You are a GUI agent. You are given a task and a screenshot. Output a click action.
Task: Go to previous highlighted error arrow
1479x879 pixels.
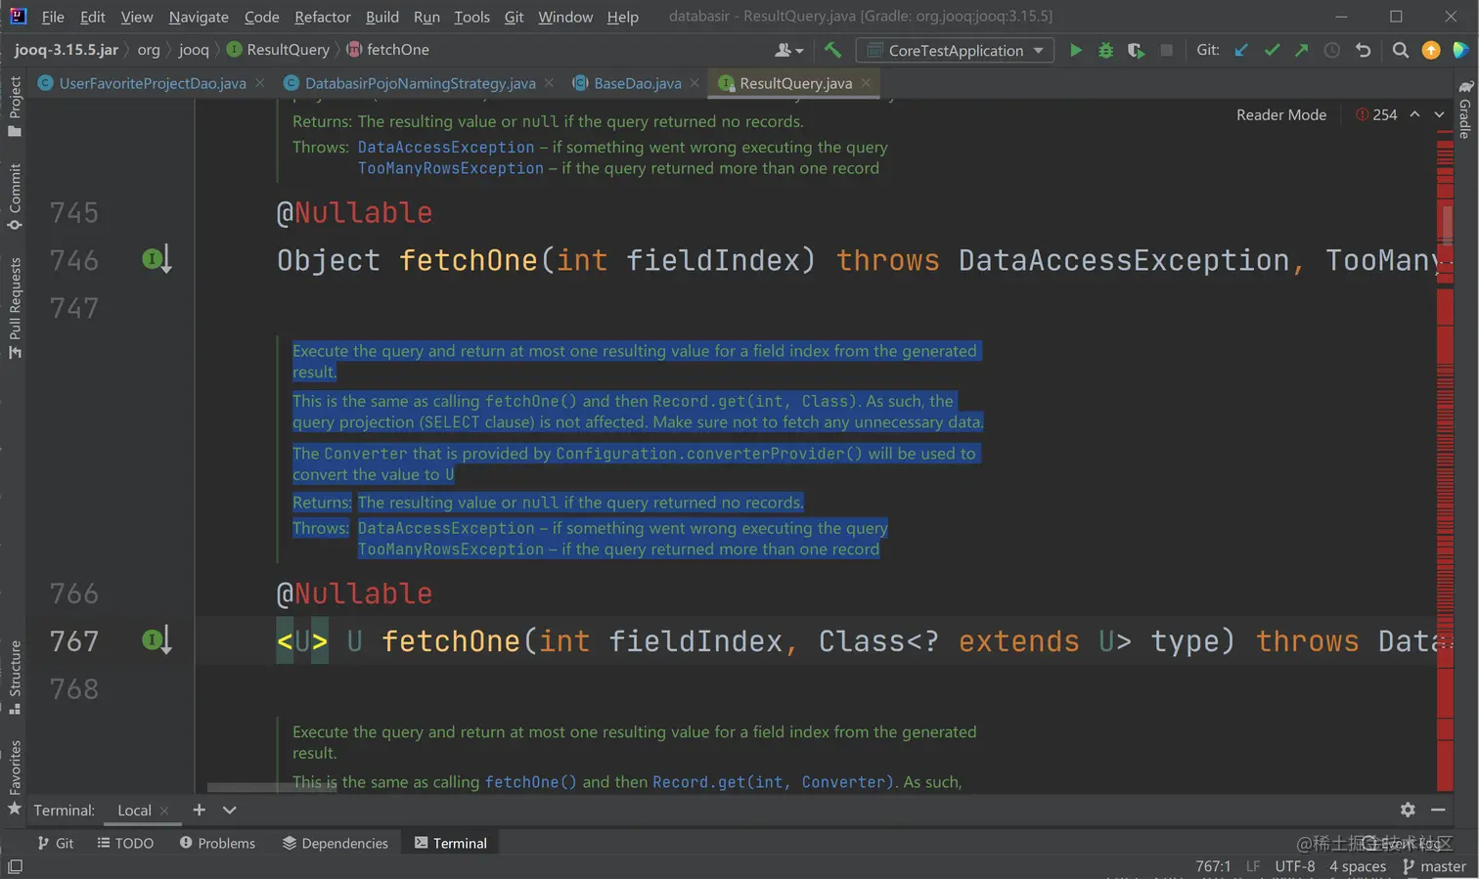(x=1414, y=114)
